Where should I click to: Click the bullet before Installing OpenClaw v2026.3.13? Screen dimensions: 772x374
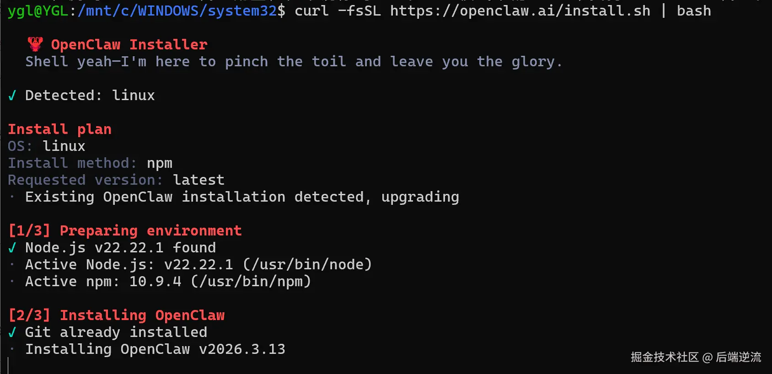pos(12,349)
